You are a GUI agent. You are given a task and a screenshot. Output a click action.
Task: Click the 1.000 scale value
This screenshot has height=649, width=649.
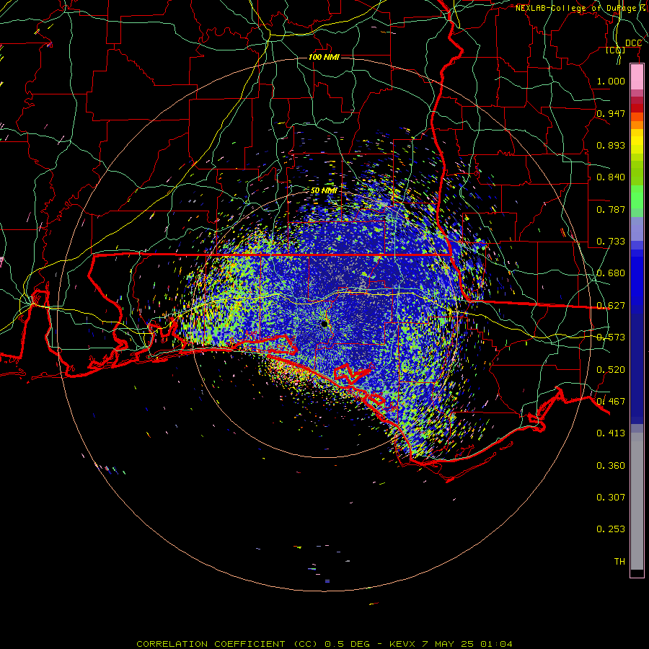(611, 81)
